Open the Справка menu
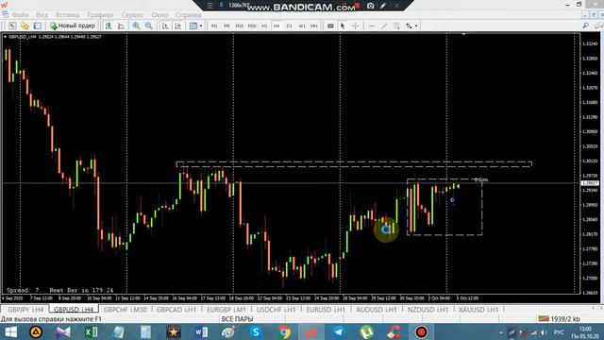The width and height of the screenshot is (604, 340). coord(189,15)
